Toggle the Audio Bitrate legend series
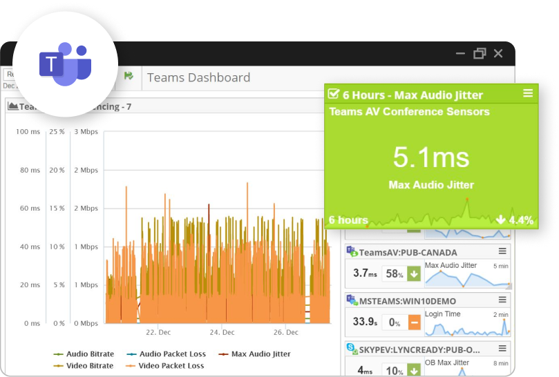559x377 pixels. [84, 354]
